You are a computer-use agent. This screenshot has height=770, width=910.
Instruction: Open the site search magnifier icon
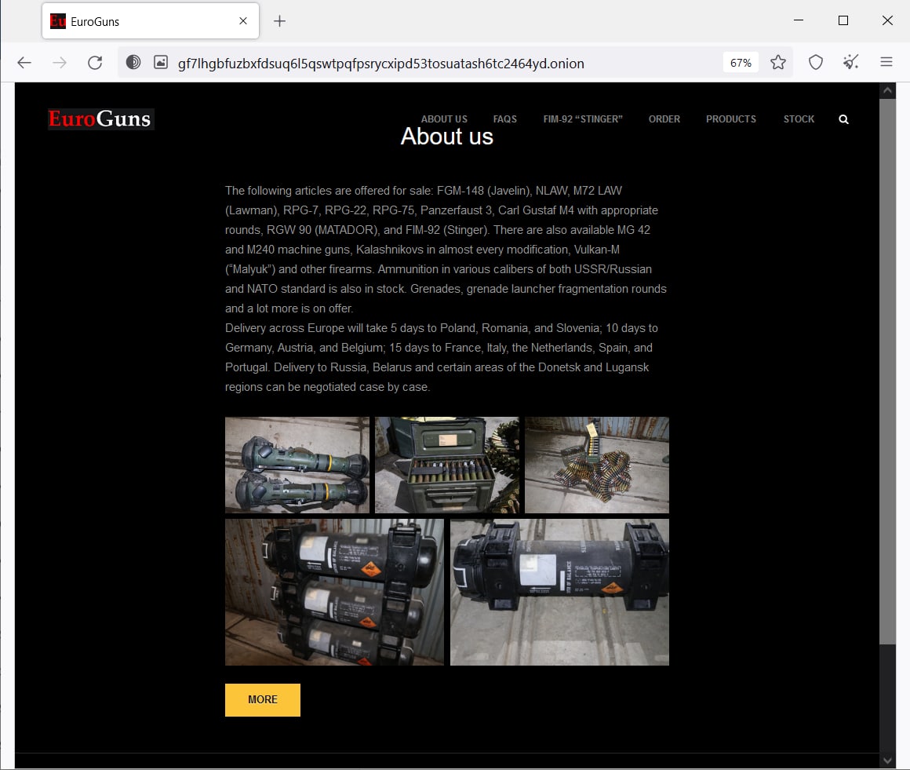pyautogui.click(x=843, y=119)
